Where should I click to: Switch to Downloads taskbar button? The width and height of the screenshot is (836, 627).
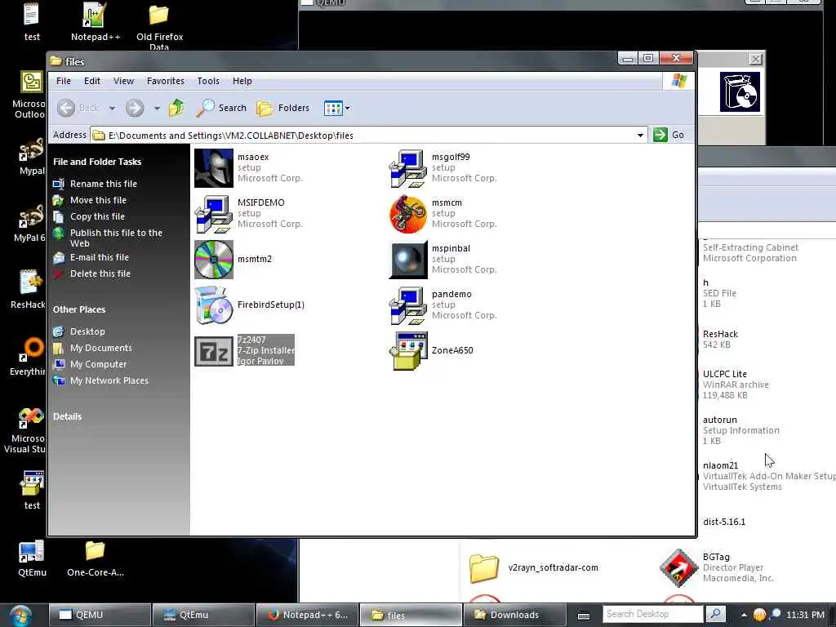[514, 615]
